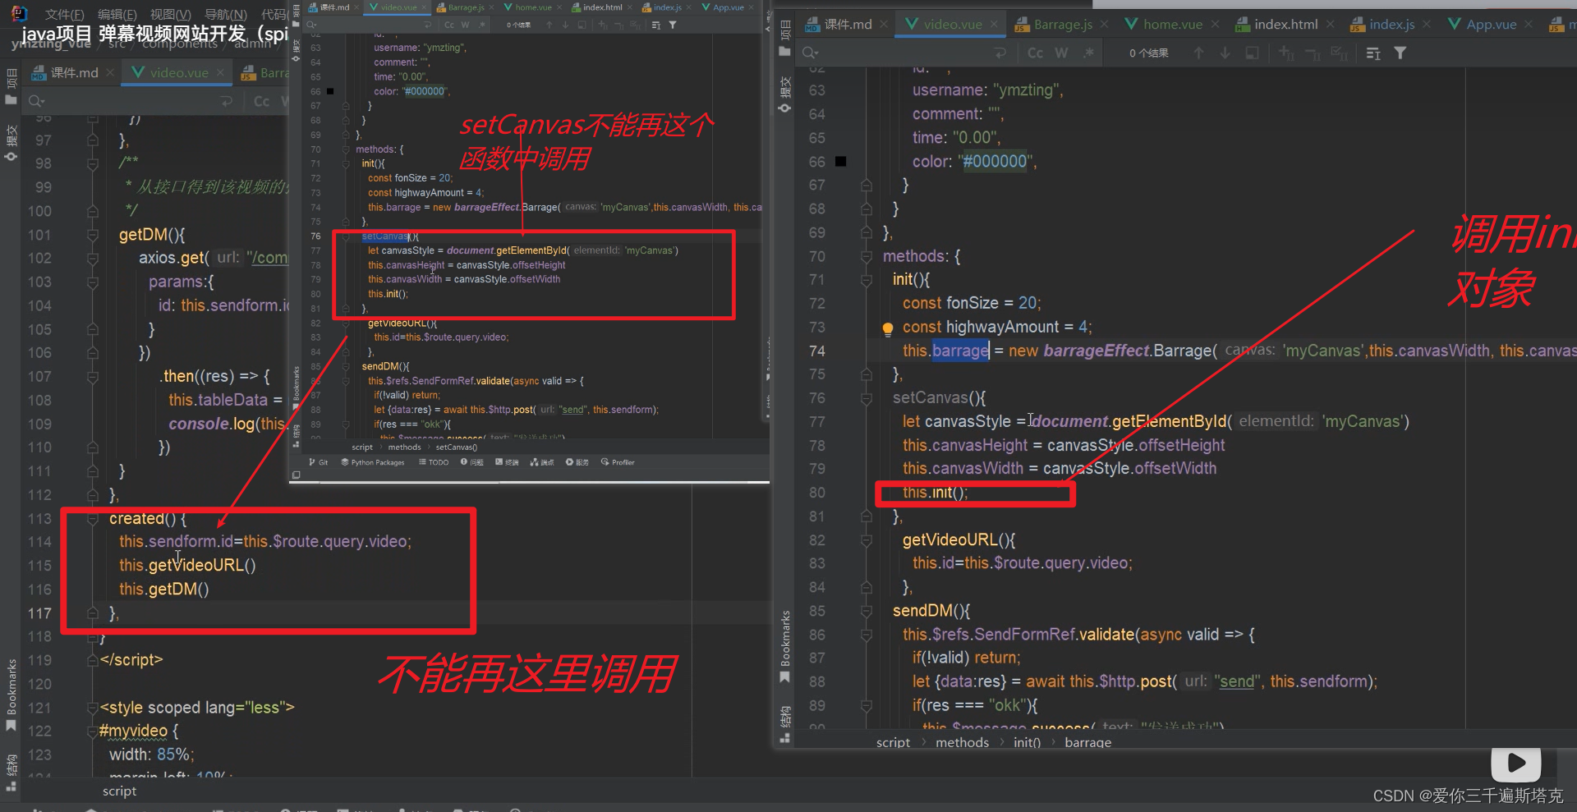
Task: Open 端点 endpoints panel in middle window
Action: tap(542, 462)
